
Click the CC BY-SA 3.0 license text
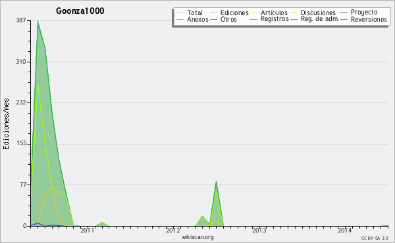[375, 238]
